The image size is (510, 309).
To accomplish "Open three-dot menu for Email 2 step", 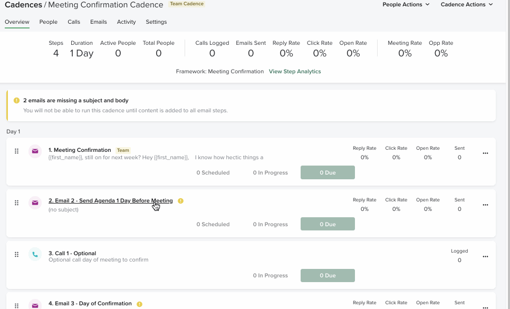I will (485, 205).
